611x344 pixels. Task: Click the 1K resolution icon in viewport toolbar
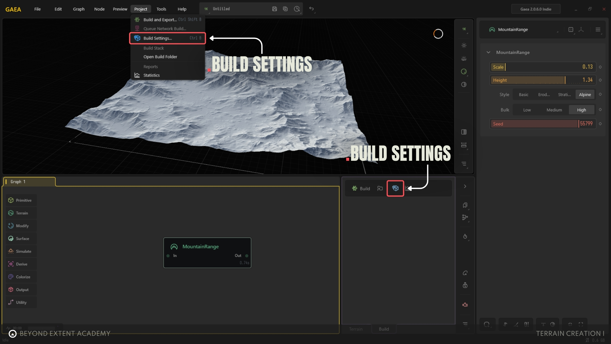coord(464,29)
